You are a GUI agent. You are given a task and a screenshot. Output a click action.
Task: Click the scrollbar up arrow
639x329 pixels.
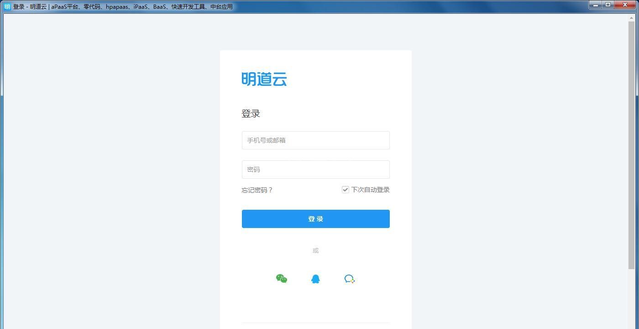click(632, 17)
